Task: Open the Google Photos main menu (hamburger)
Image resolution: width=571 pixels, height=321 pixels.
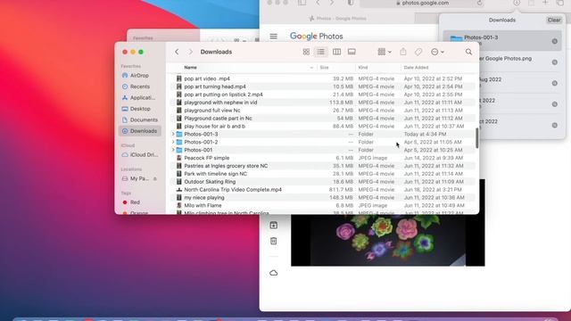Action: (x=274, y=37)
